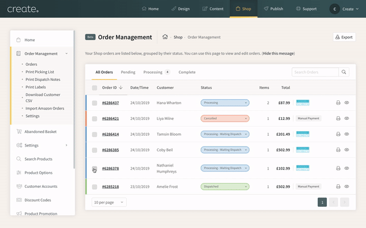The image size is (366, 228).
Task: Tick the checkbox for order #6286378
Action: [95, 168]
